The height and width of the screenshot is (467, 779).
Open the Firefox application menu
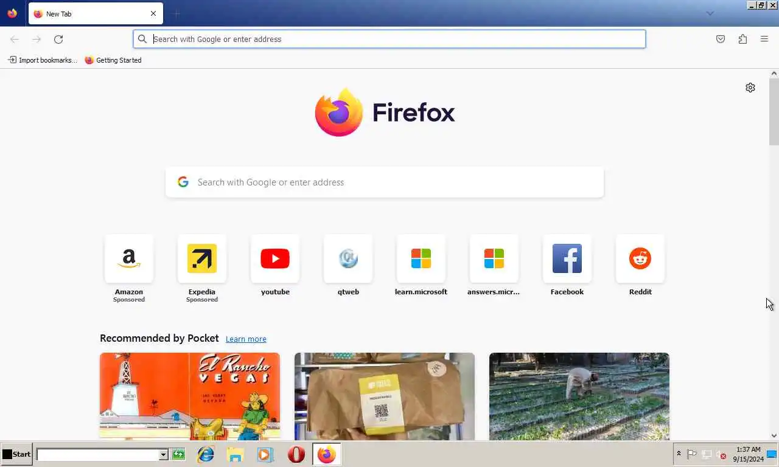point(764,39)
